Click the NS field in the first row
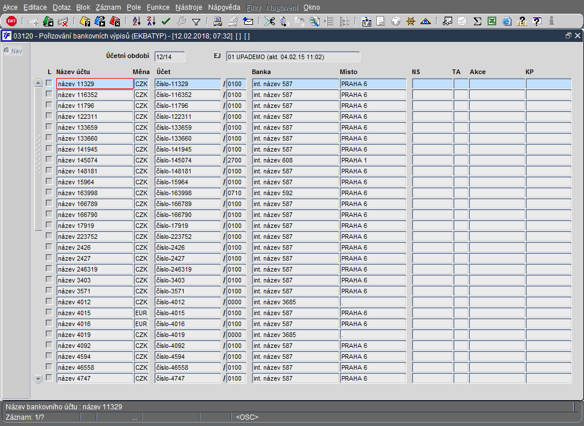 [432, 84]
